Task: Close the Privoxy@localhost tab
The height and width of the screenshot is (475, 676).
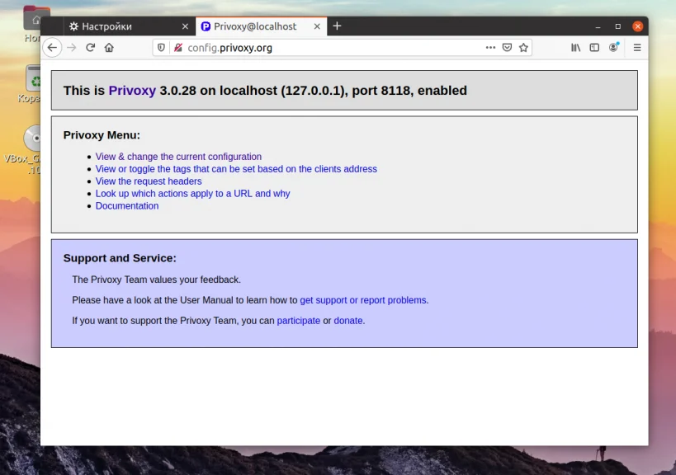Action: 317,26
